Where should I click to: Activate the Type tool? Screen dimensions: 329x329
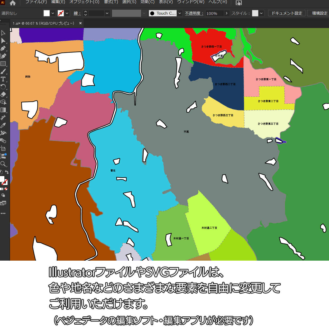(x=3, y=79)
